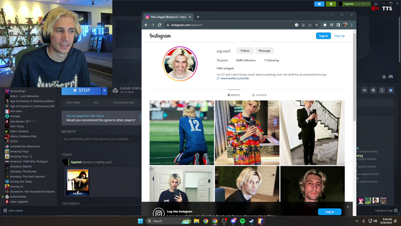Open the Chrome profile avatar
This screenshot has width=401, height=226.
click(345, 25)
